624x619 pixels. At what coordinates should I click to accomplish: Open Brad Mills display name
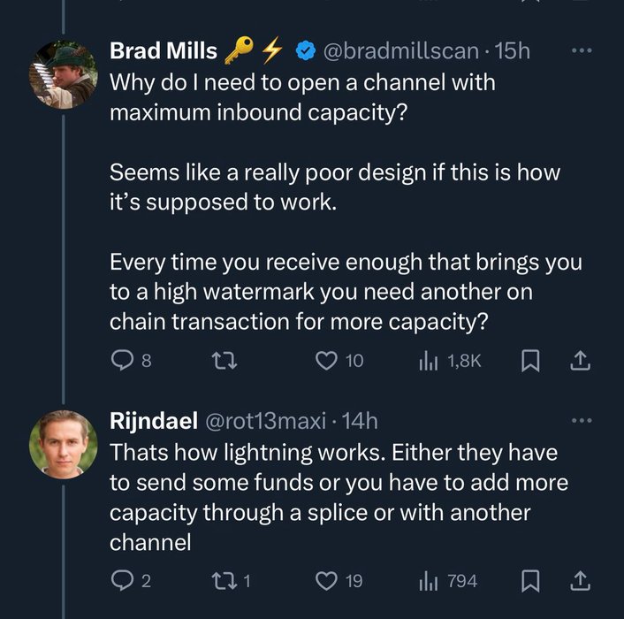[163, 51]
